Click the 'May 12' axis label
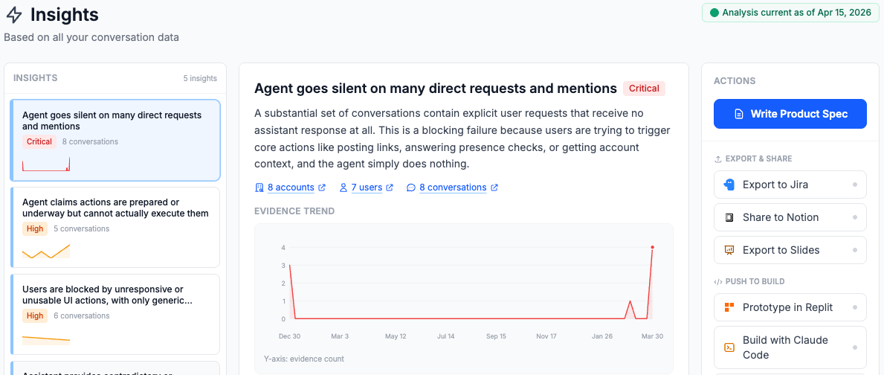 (x=396, y=336)
